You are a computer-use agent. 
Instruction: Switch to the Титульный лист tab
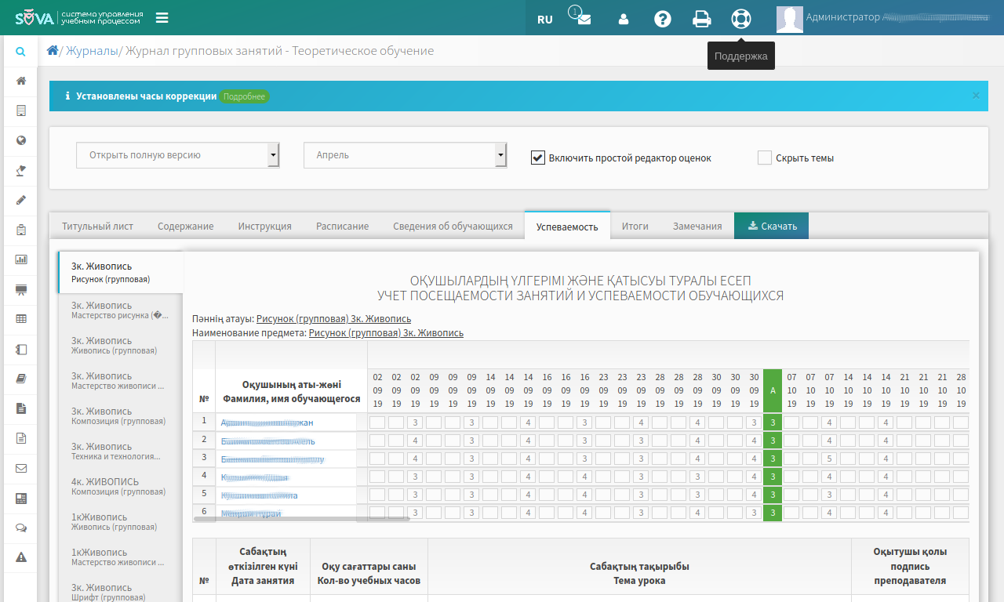[98, 226]
